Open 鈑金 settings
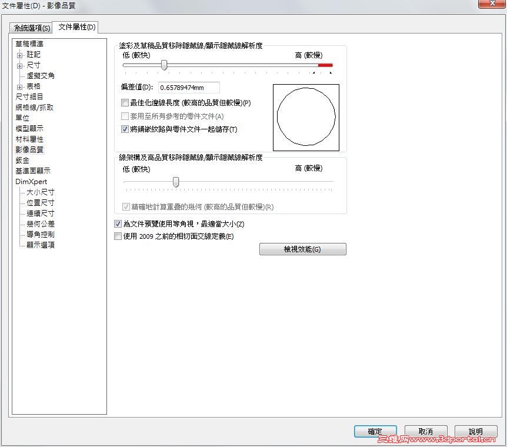The height and width of the screenshot is (447, 507). point(22,160)
